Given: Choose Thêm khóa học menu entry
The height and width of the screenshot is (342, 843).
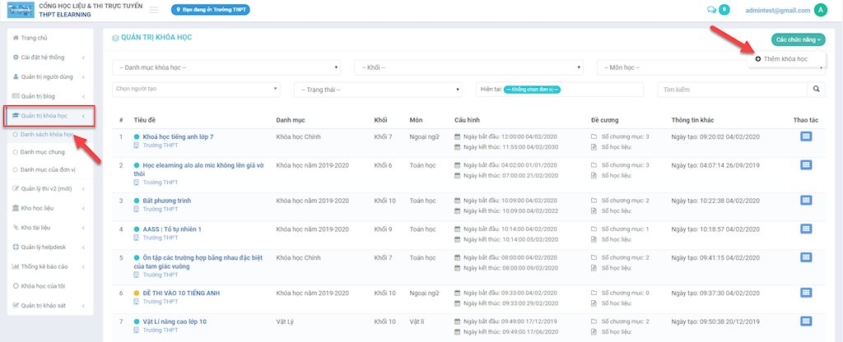Looking at the screenshot, I should click(x=785, y=59).
